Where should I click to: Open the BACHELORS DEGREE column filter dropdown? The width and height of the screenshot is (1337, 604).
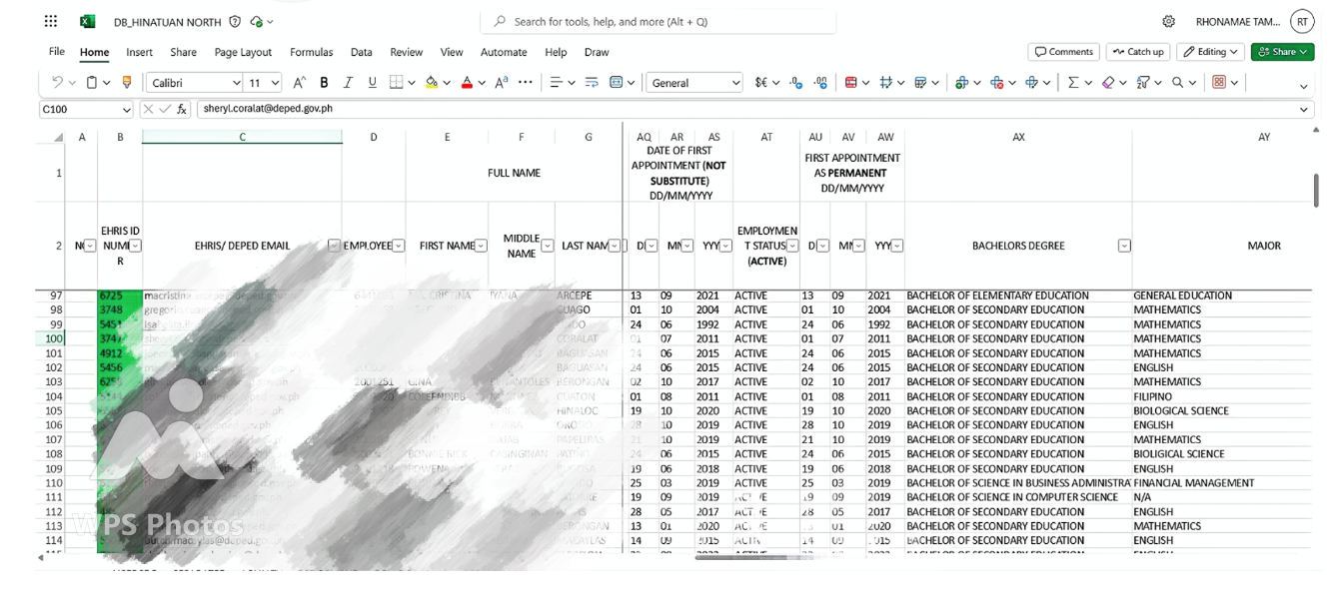[1124, 246]
